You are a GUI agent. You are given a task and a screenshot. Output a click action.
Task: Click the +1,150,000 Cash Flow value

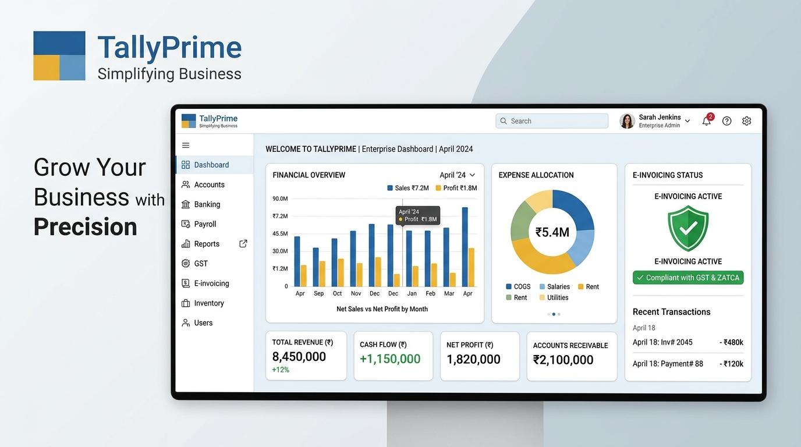click(x=390, y=359)
